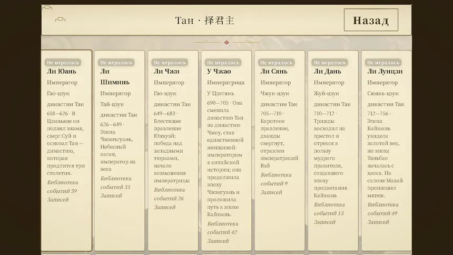The image size is (453, 255).
Task: Click Императрица У Цзэтянь title text
Action: 225,88
